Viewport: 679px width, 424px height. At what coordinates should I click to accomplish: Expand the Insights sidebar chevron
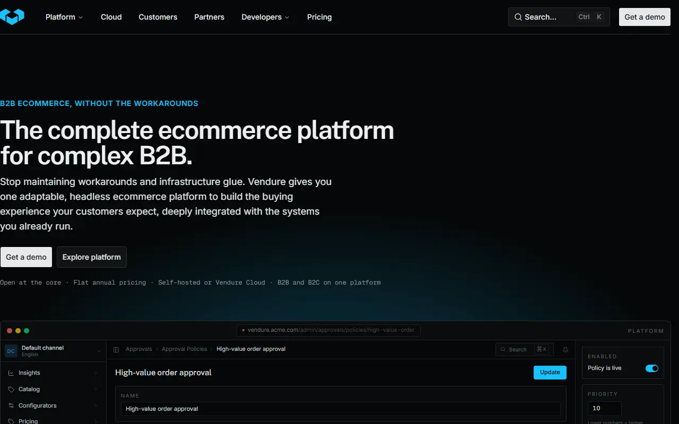[x=95, y=373]
